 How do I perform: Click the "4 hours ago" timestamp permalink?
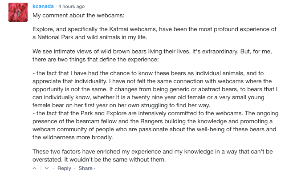[x=71, y=7]
